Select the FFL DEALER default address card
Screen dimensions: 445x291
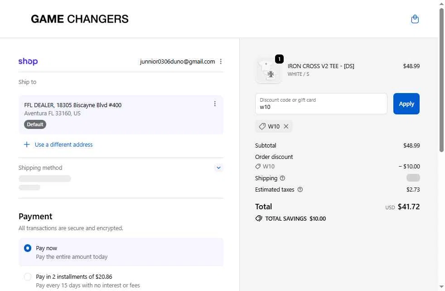pyautogui.click(x=121, y=115)
